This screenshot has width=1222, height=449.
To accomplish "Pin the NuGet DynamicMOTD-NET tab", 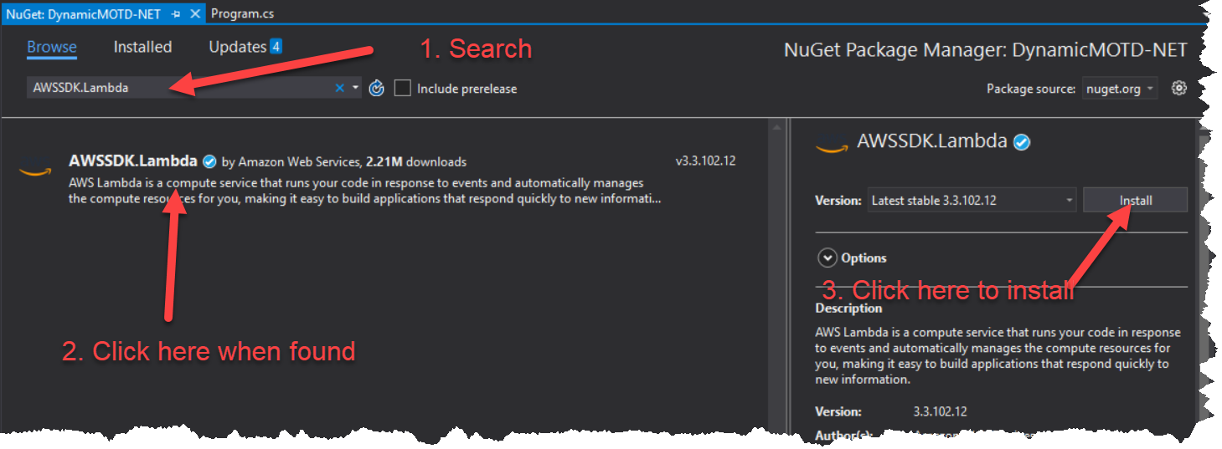I will (x=176, y=14).
